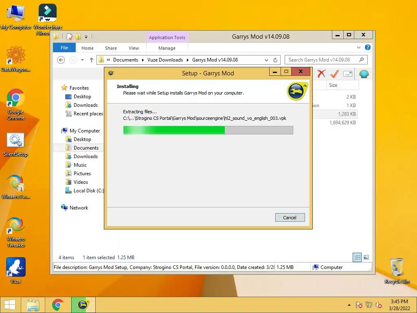
Task: Launch Vuze from desktop
Action: (16, 270)
